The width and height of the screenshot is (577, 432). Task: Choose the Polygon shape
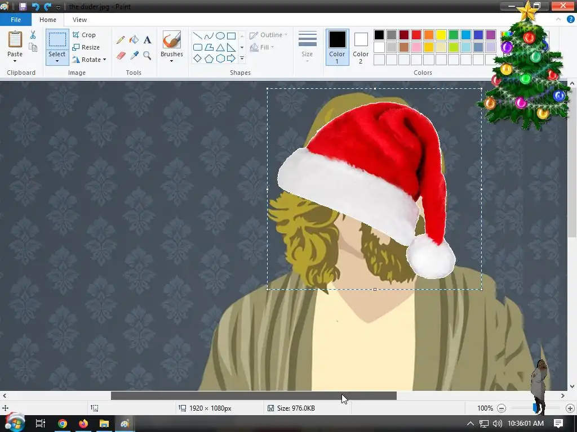click(209, 47)
